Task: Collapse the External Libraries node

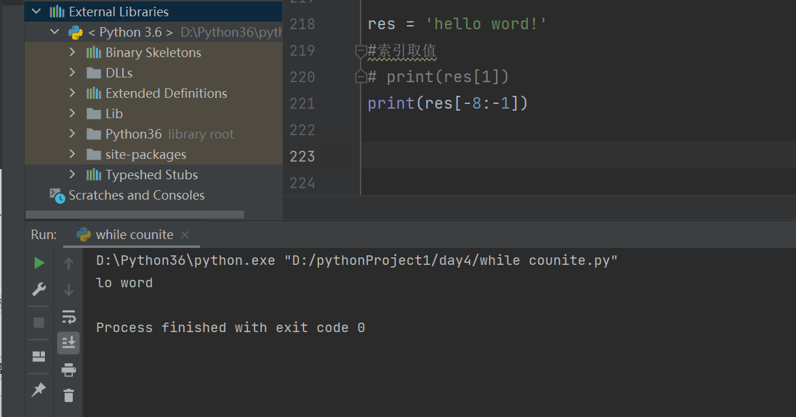Action: point(37,12)
